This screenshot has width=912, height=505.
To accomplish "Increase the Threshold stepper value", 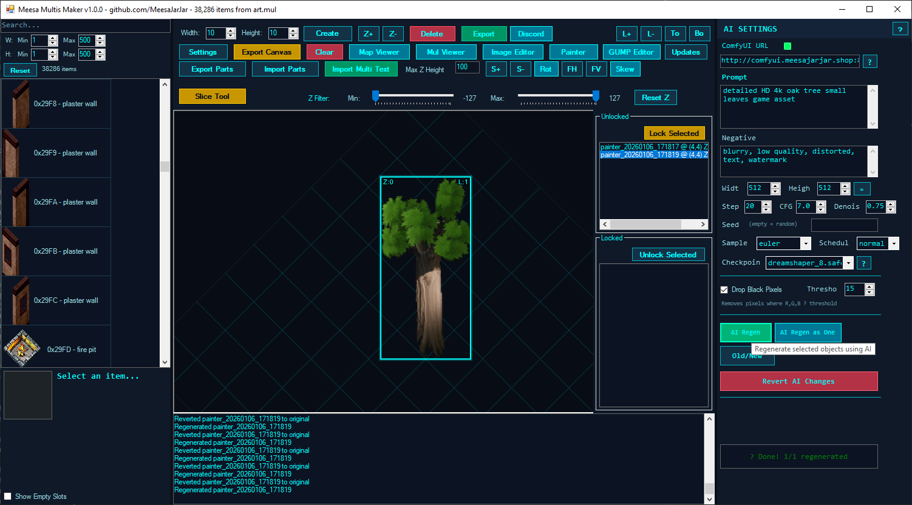I will [x=869, y=286].
